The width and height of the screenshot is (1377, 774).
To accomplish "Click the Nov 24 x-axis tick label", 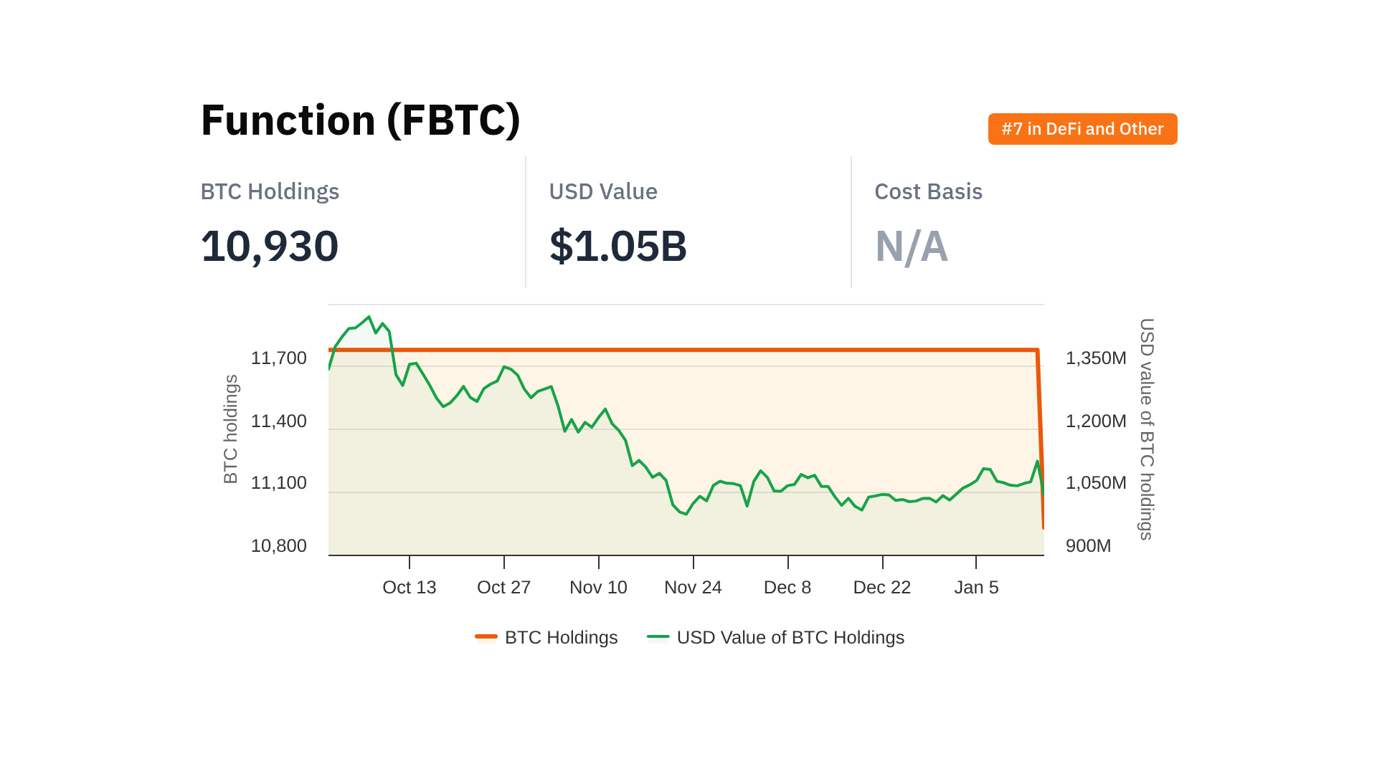I will pyautogui.click(x=693, y=587).
